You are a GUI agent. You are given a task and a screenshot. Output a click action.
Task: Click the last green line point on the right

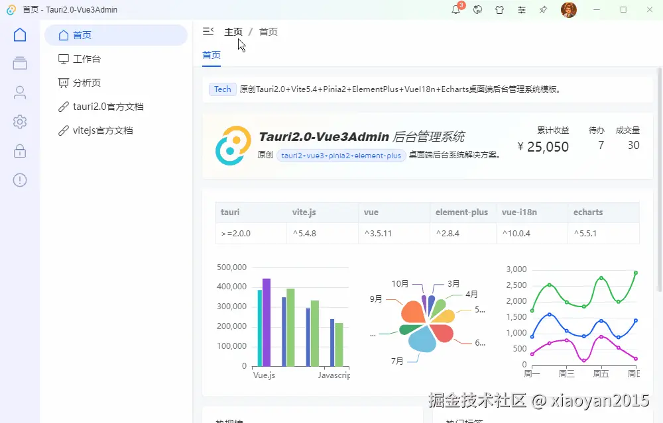point(636,273)
